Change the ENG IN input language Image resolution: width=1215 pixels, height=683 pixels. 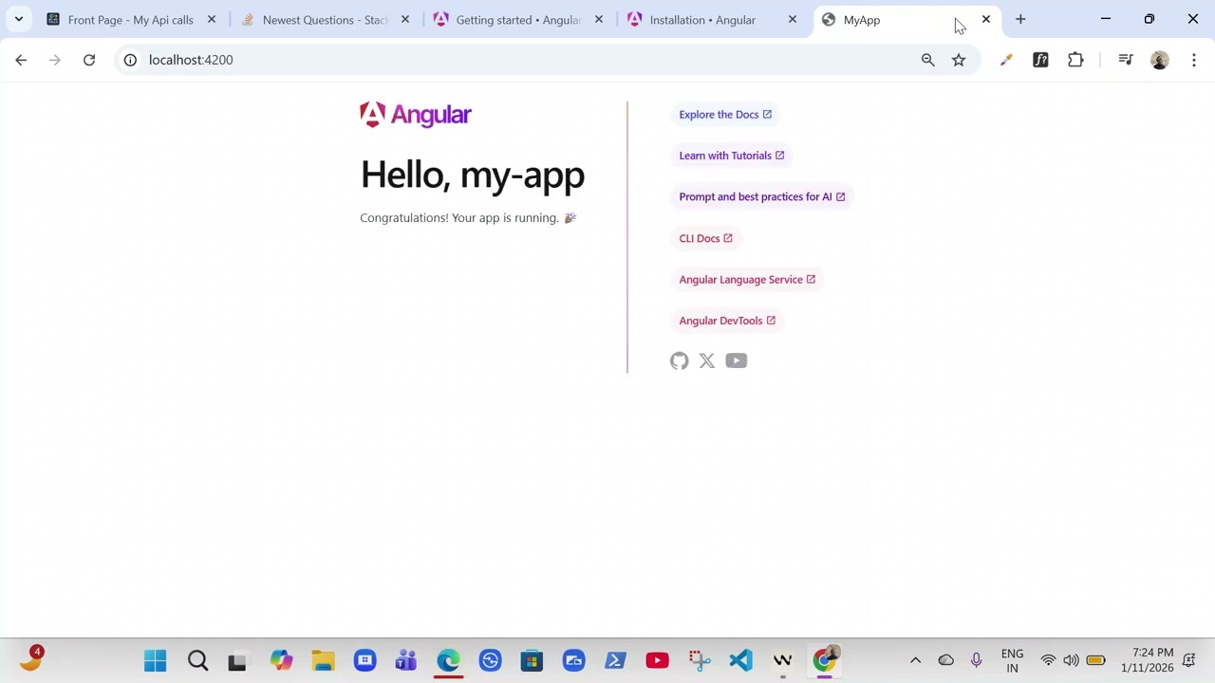(1012, 660)
